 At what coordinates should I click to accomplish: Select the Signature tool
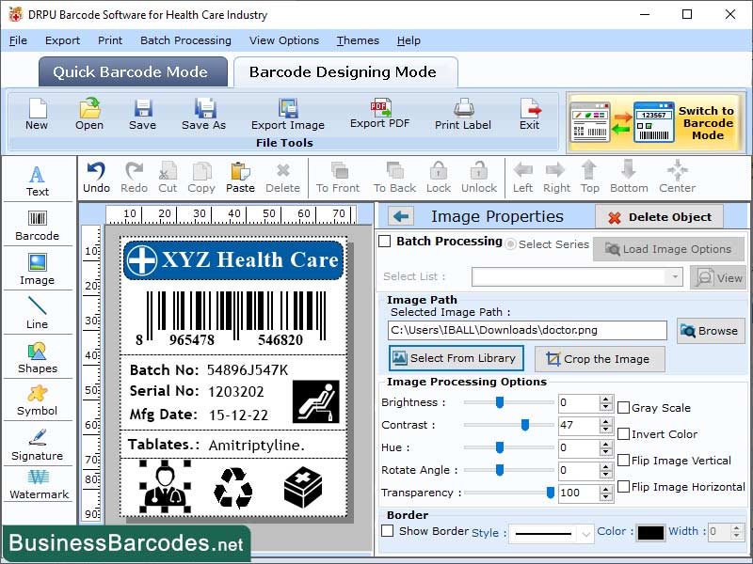[x=38, y=445]
